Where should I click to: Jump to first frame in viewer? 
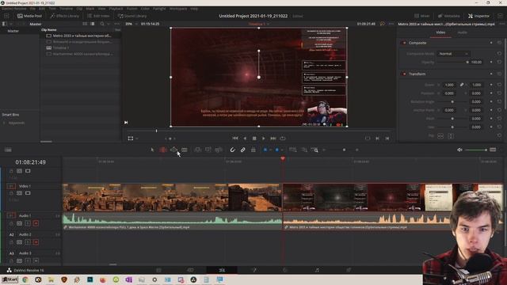(x=235, y=139)
